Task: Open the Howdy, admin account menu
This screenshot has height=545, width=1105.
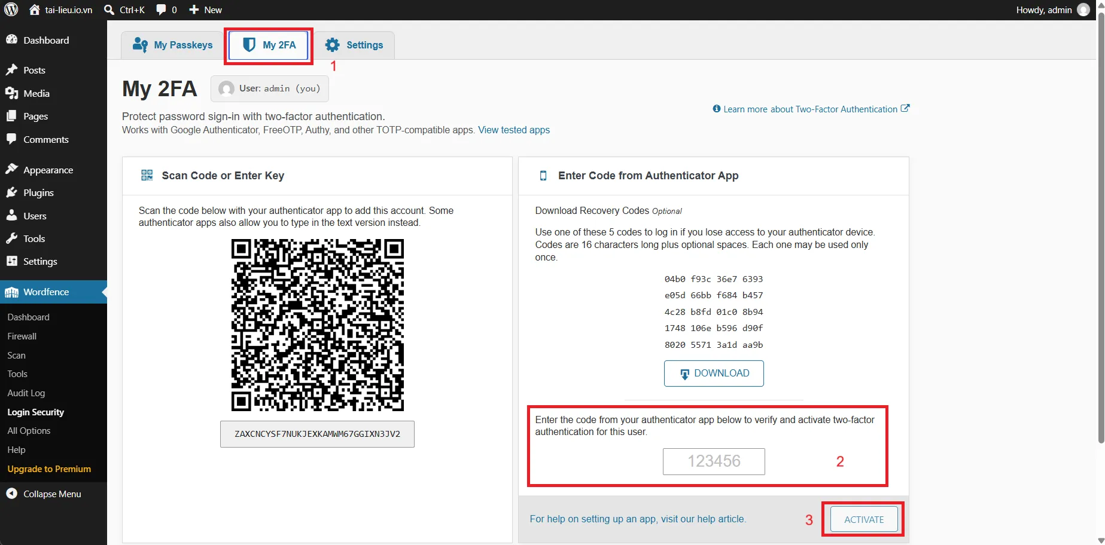Action: (x=1052, y=10)
